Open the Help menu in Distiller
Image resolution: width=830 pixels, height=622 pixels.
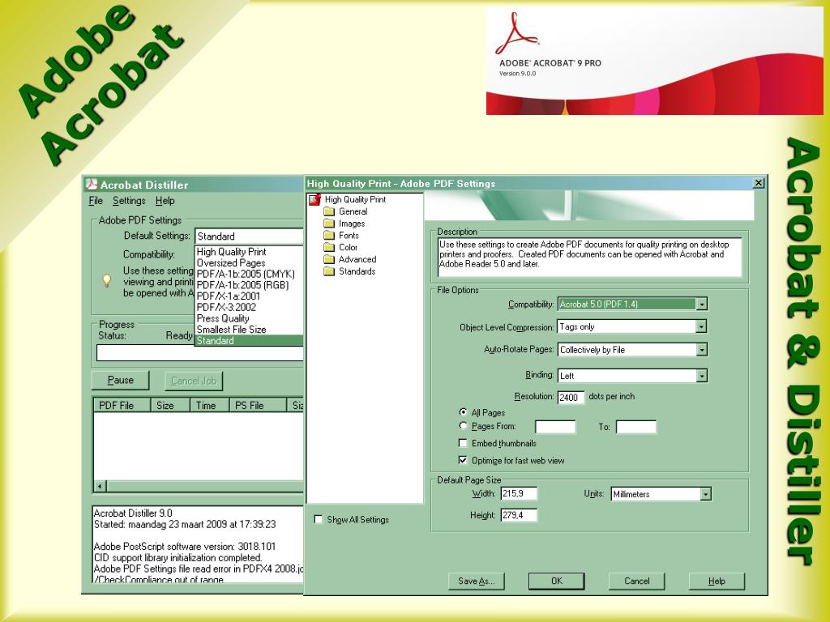(x=165, y=201)
